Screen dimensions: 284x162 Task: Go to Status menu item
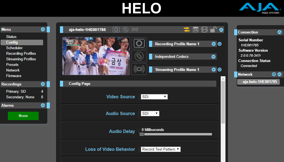click(x=11, y=37)
